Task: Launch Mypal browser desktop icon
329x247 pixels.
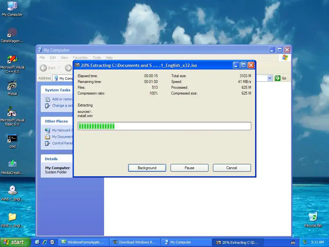Action: click(x=12, y=88)
